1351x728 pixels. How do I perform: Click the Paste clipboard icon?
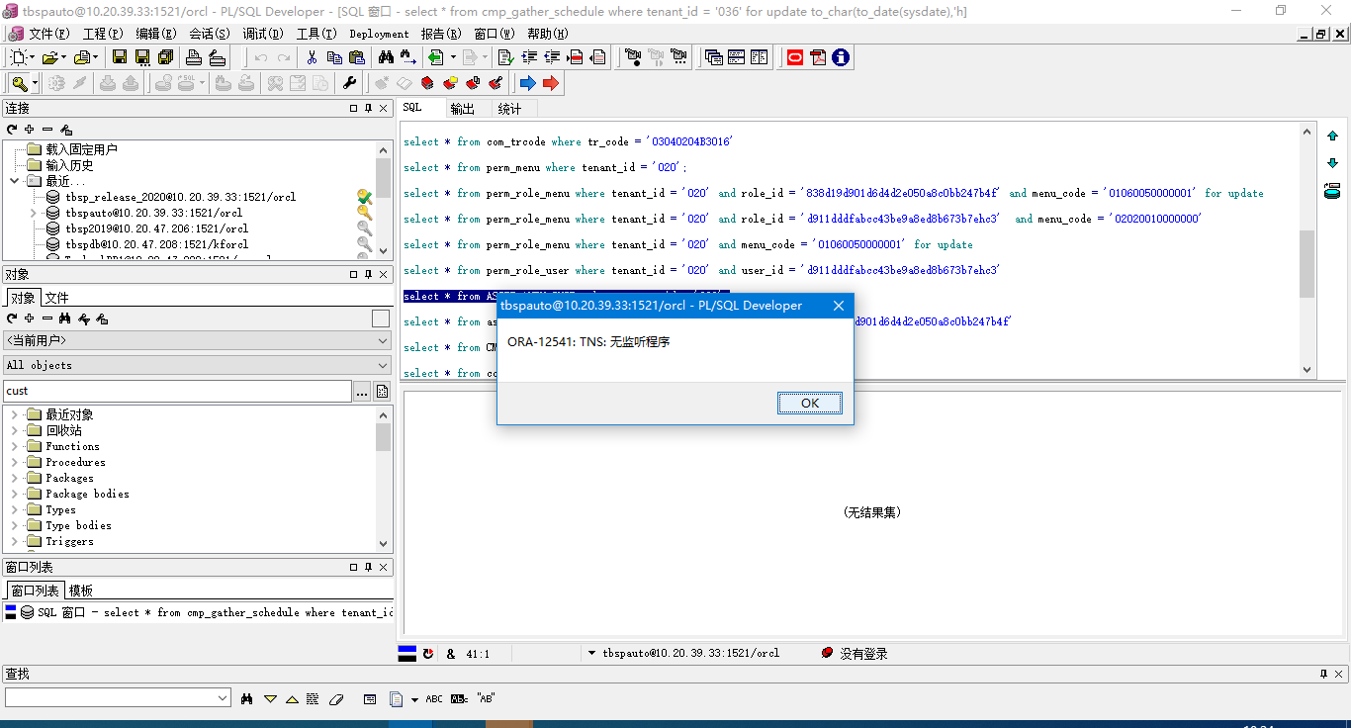click(357, 57)
